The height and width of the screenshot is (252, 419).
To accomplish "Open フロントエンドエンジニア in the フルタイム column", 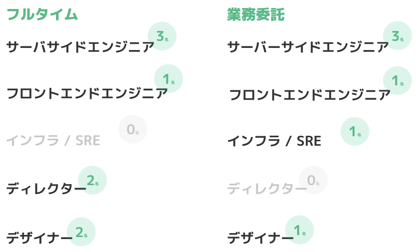I will coord(87,93).
